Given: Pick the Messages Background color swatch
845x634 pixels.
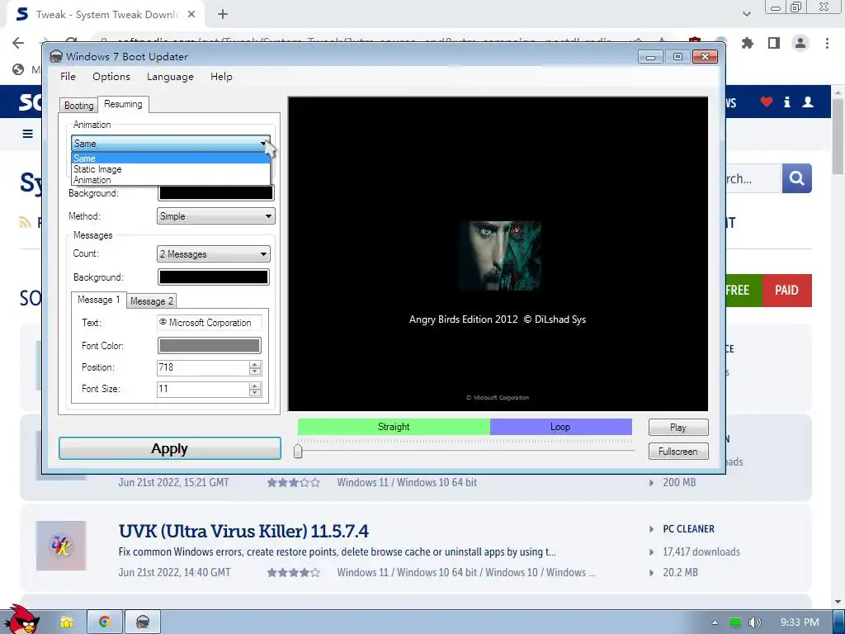Looking at the screenshot, I should pyautogui.click(x=214, y=277).
